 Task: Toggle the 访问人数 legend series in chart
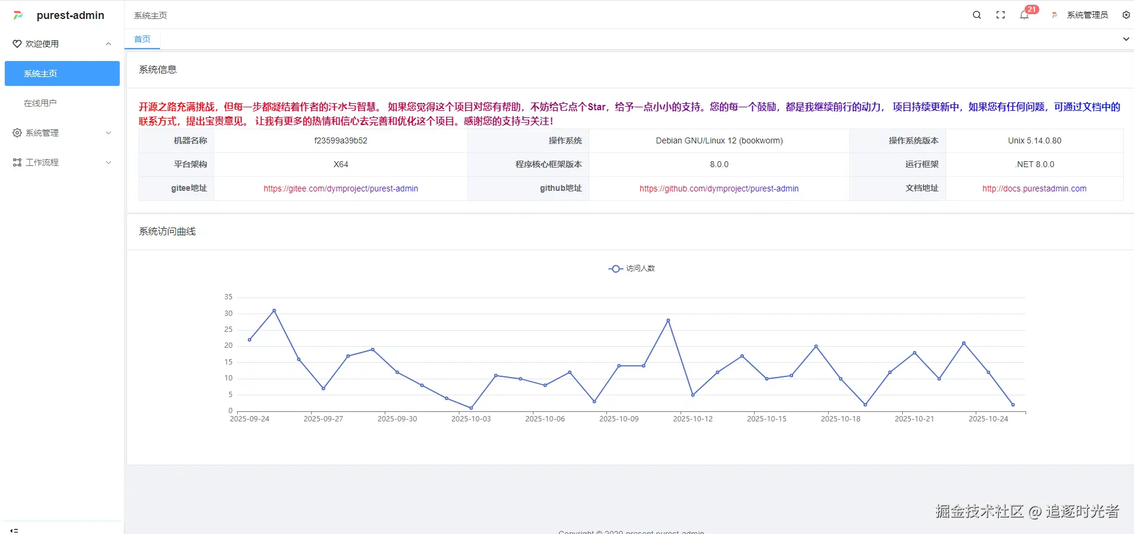click(x=631, y=268)
